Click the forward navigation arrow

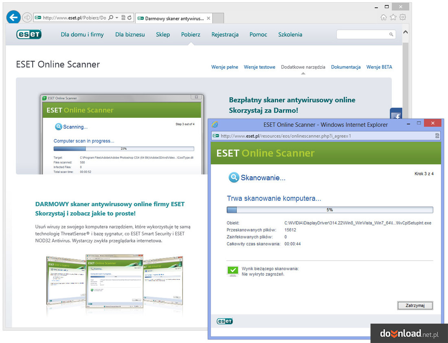[27, 18]
